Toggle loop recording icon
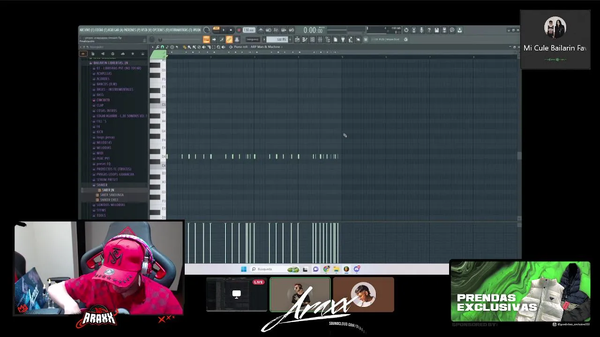600x337 pixels. 292,30
